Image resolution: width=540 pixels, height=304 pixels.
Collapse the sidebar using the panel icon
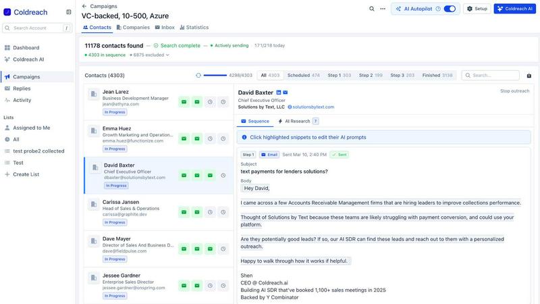click(68, 12)
